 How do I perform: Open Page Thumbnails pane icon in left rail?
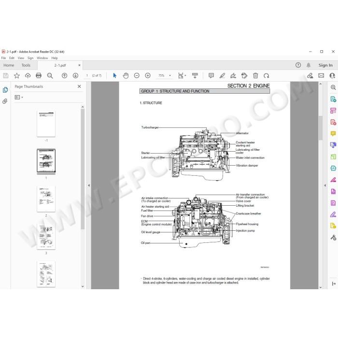(5, 90)
